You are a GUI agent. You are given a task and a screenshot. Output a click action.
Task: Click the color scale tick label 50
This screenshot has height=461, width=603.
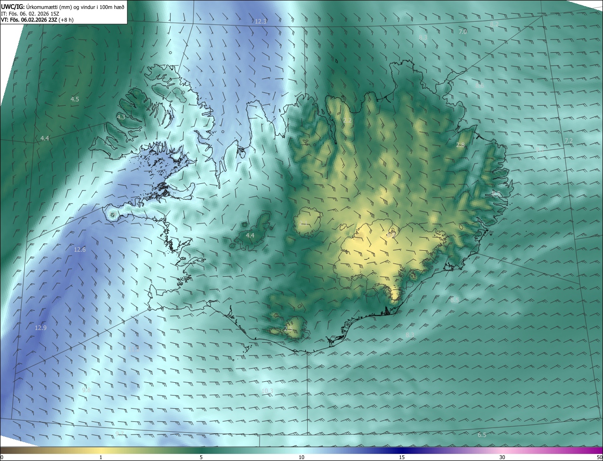pos(599,458)
